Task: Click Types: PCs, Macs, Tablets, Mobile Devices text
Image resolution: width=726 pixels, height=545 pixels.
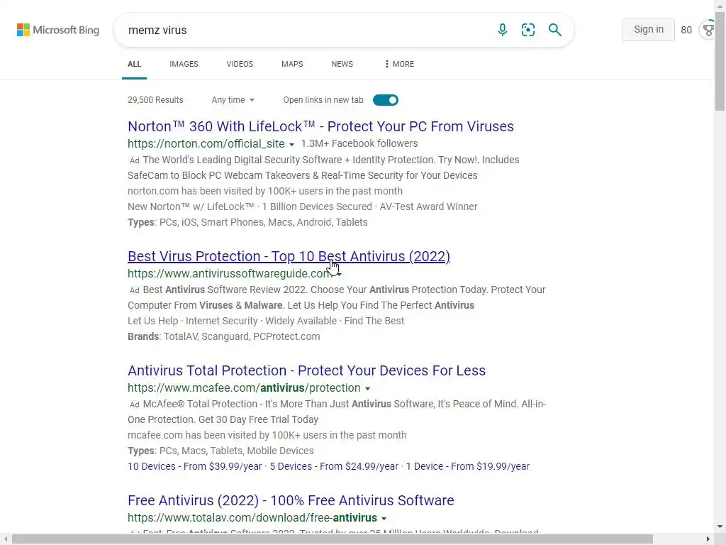Action: tap(221, 451)
